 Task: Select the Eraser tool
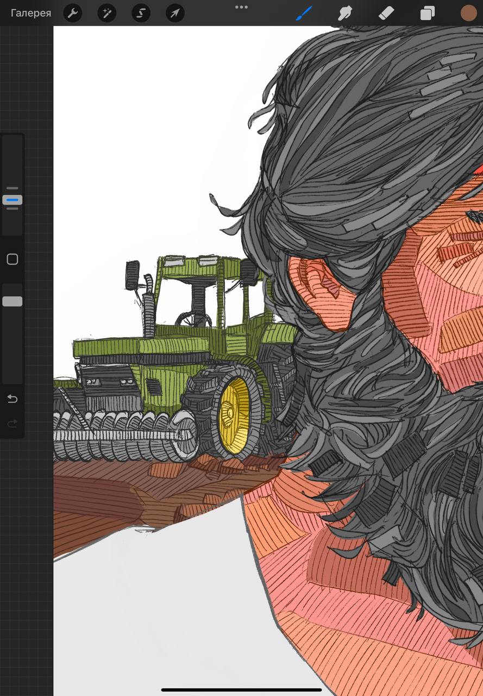386,13
